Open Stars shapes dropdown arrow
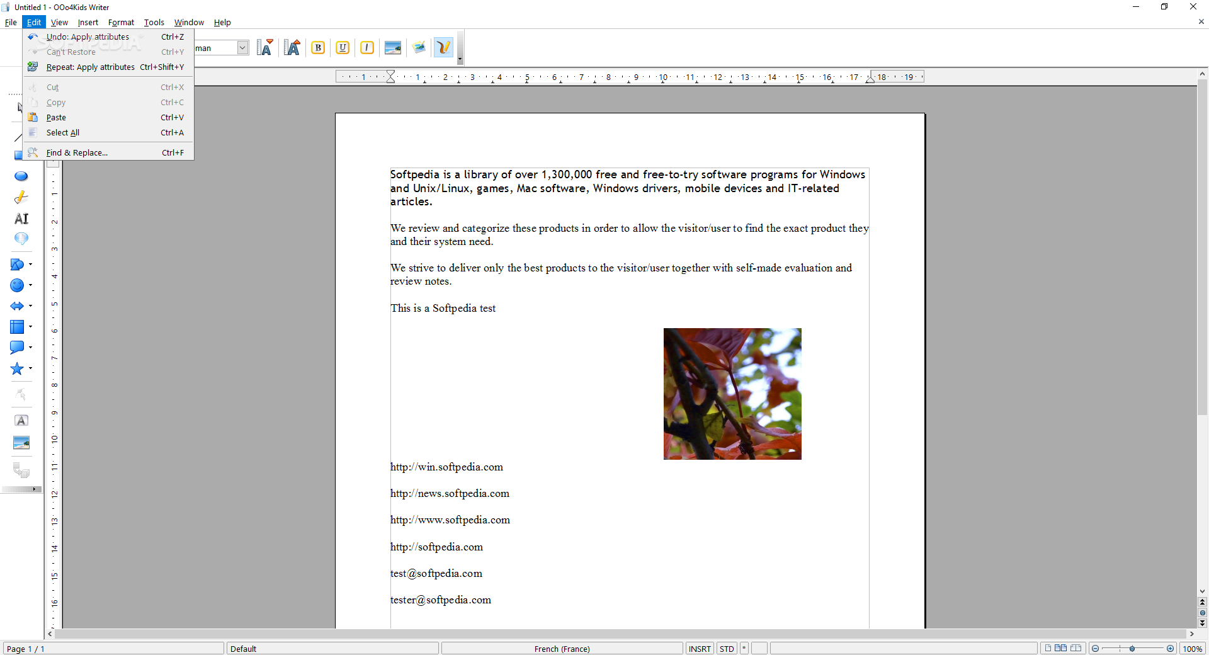This screenshot has width=1209, height=655. click(x=30, y=368)
